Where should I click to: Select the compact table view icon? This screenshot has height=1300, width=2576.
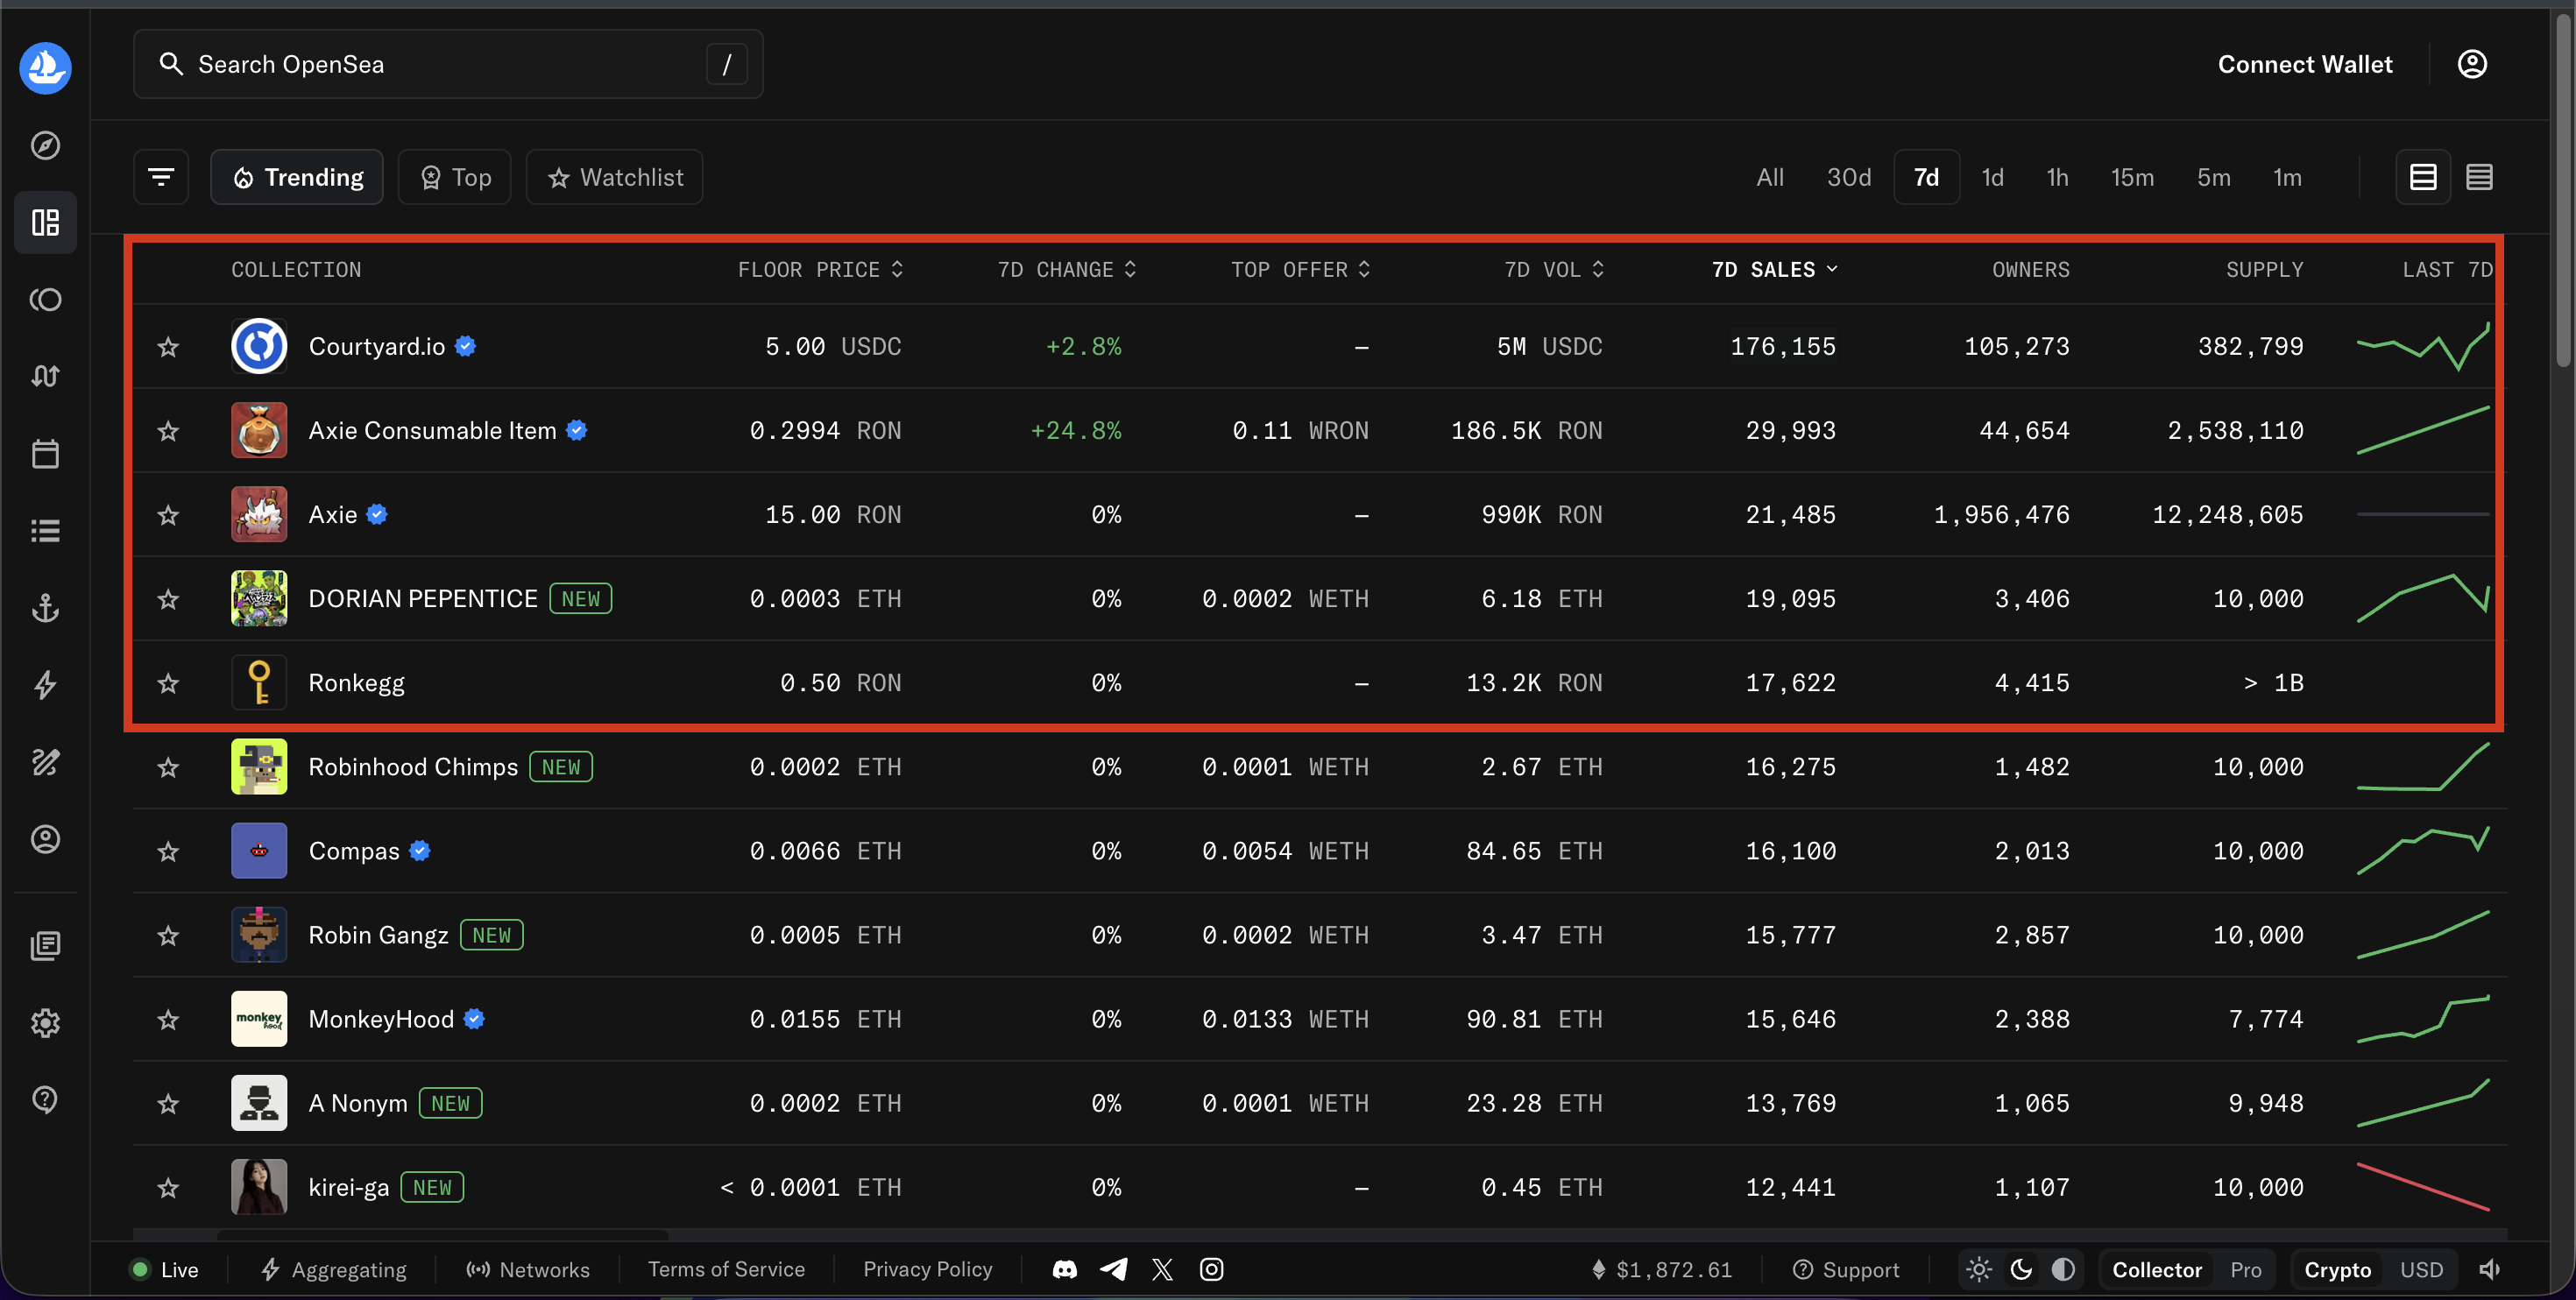[2479, 177]
